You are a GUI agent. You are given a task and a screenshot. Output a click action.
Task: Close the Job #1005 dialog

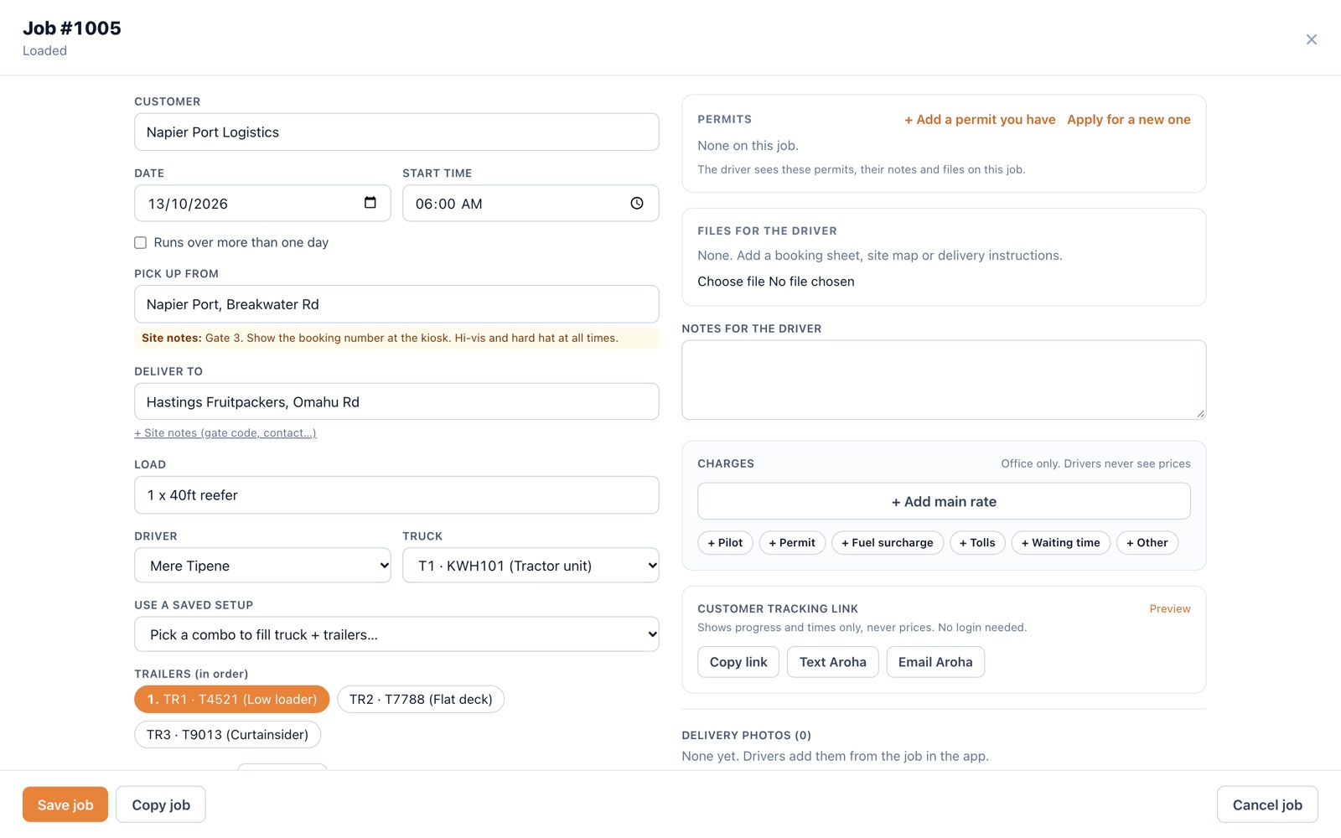1311,39
